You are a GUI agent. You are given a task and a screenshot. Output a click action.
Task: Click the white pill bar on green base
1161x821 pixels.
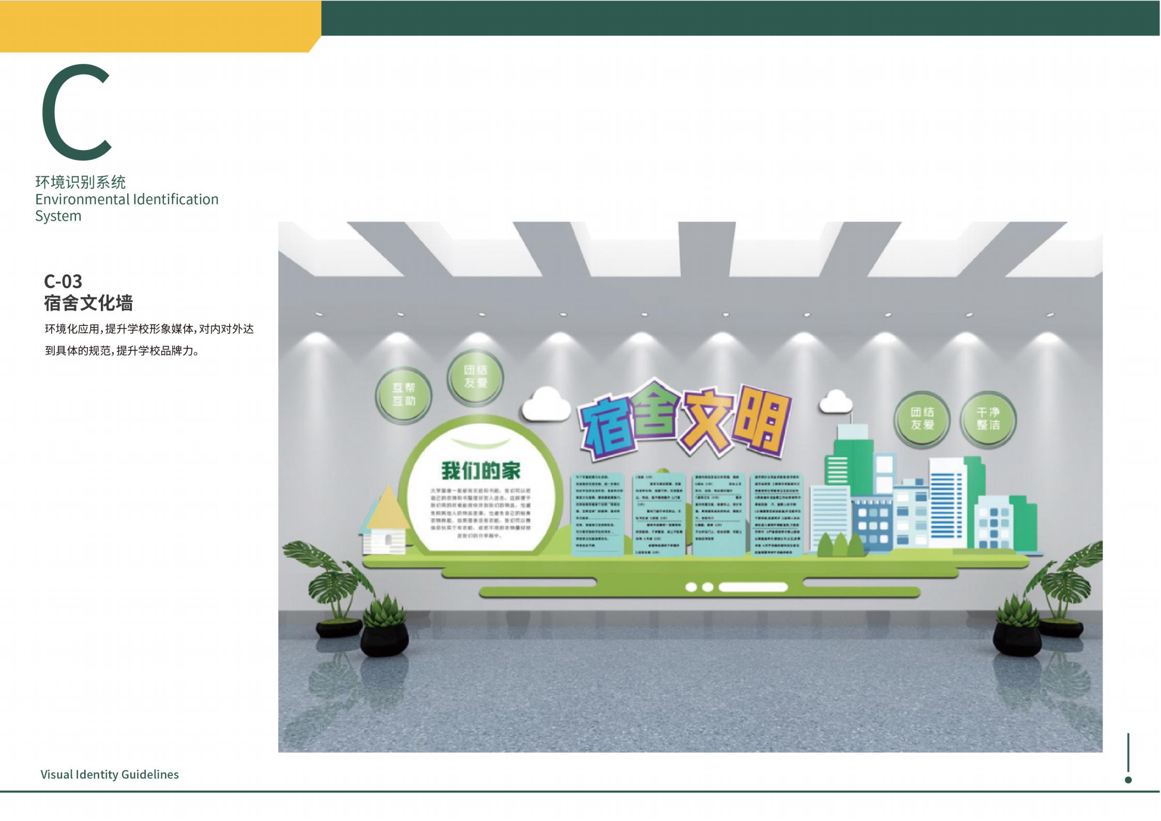tap(753, 587)
